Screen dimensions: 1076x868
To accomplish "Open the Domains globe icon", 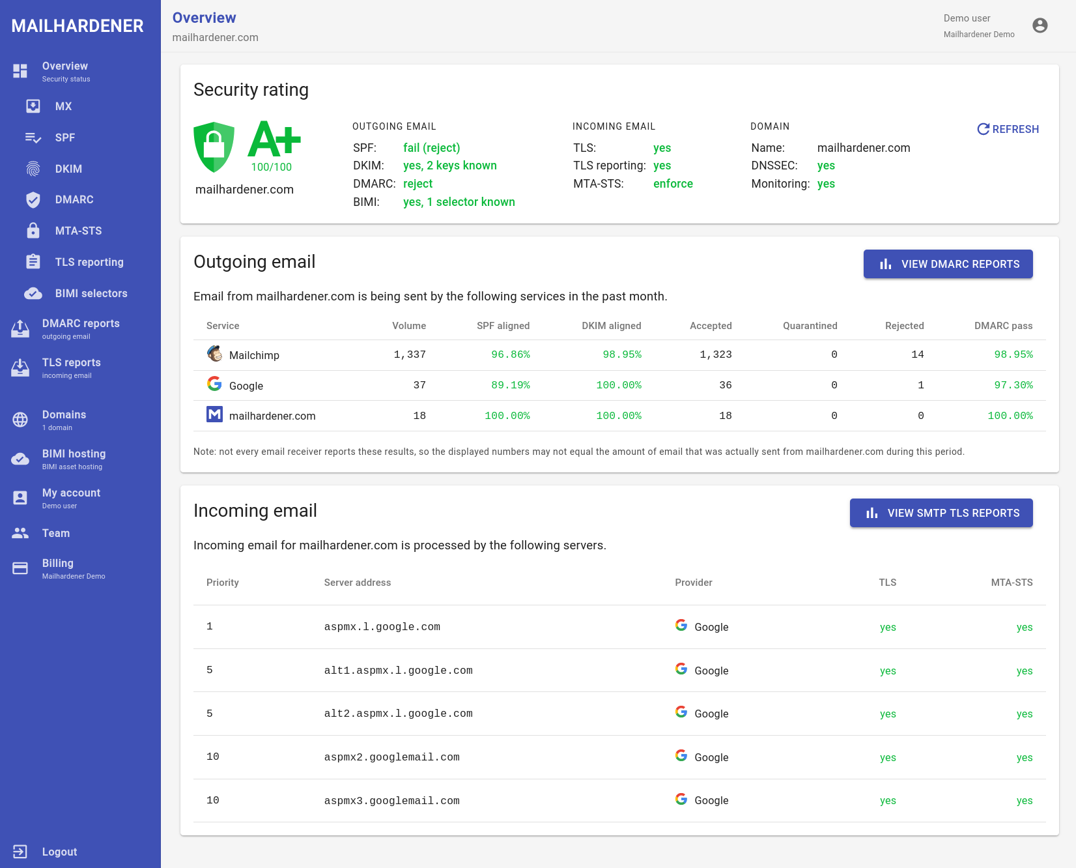I will pos(20,420).
